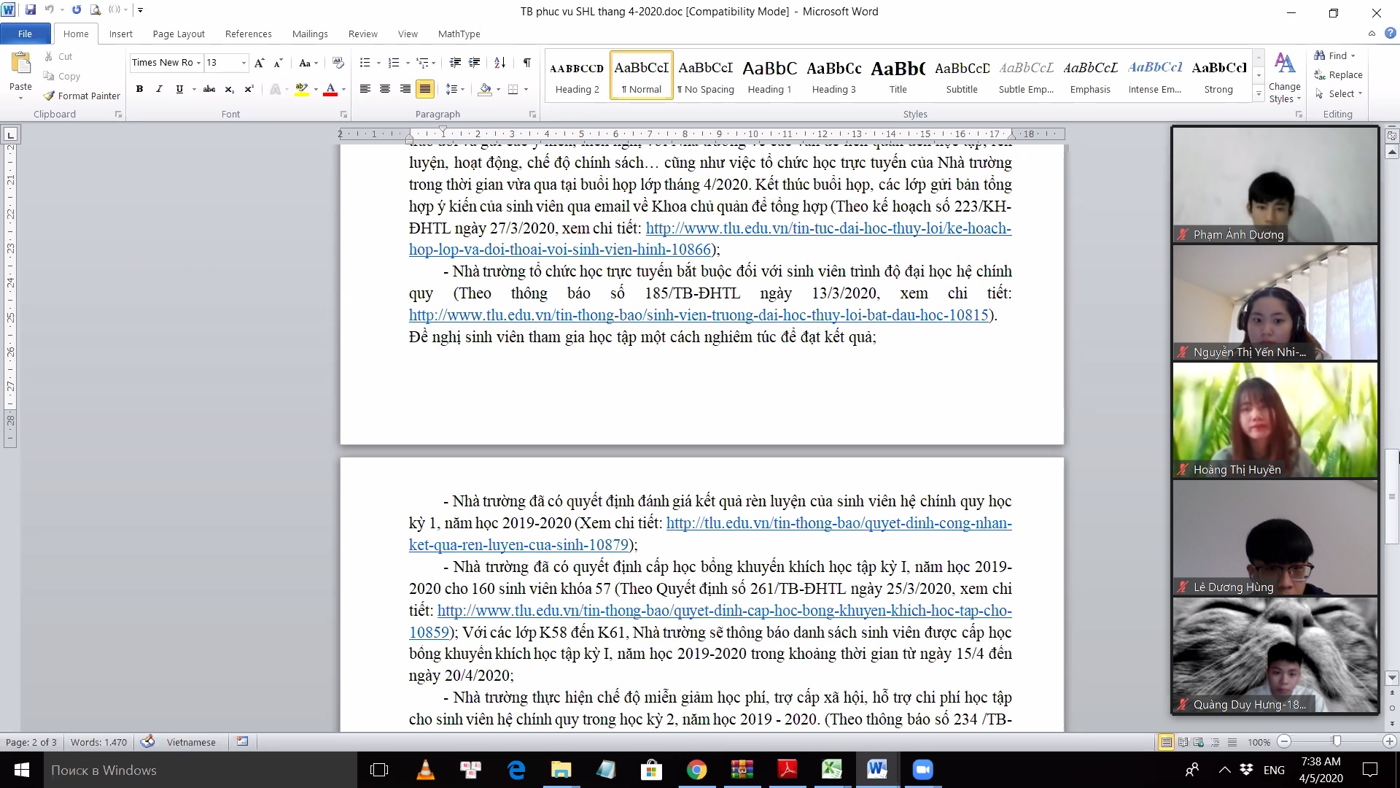This screenshot has height=788, width=1400.
Task: Click the Show/Hide paragraph marks icon
Action: click(x=526, y=63)
